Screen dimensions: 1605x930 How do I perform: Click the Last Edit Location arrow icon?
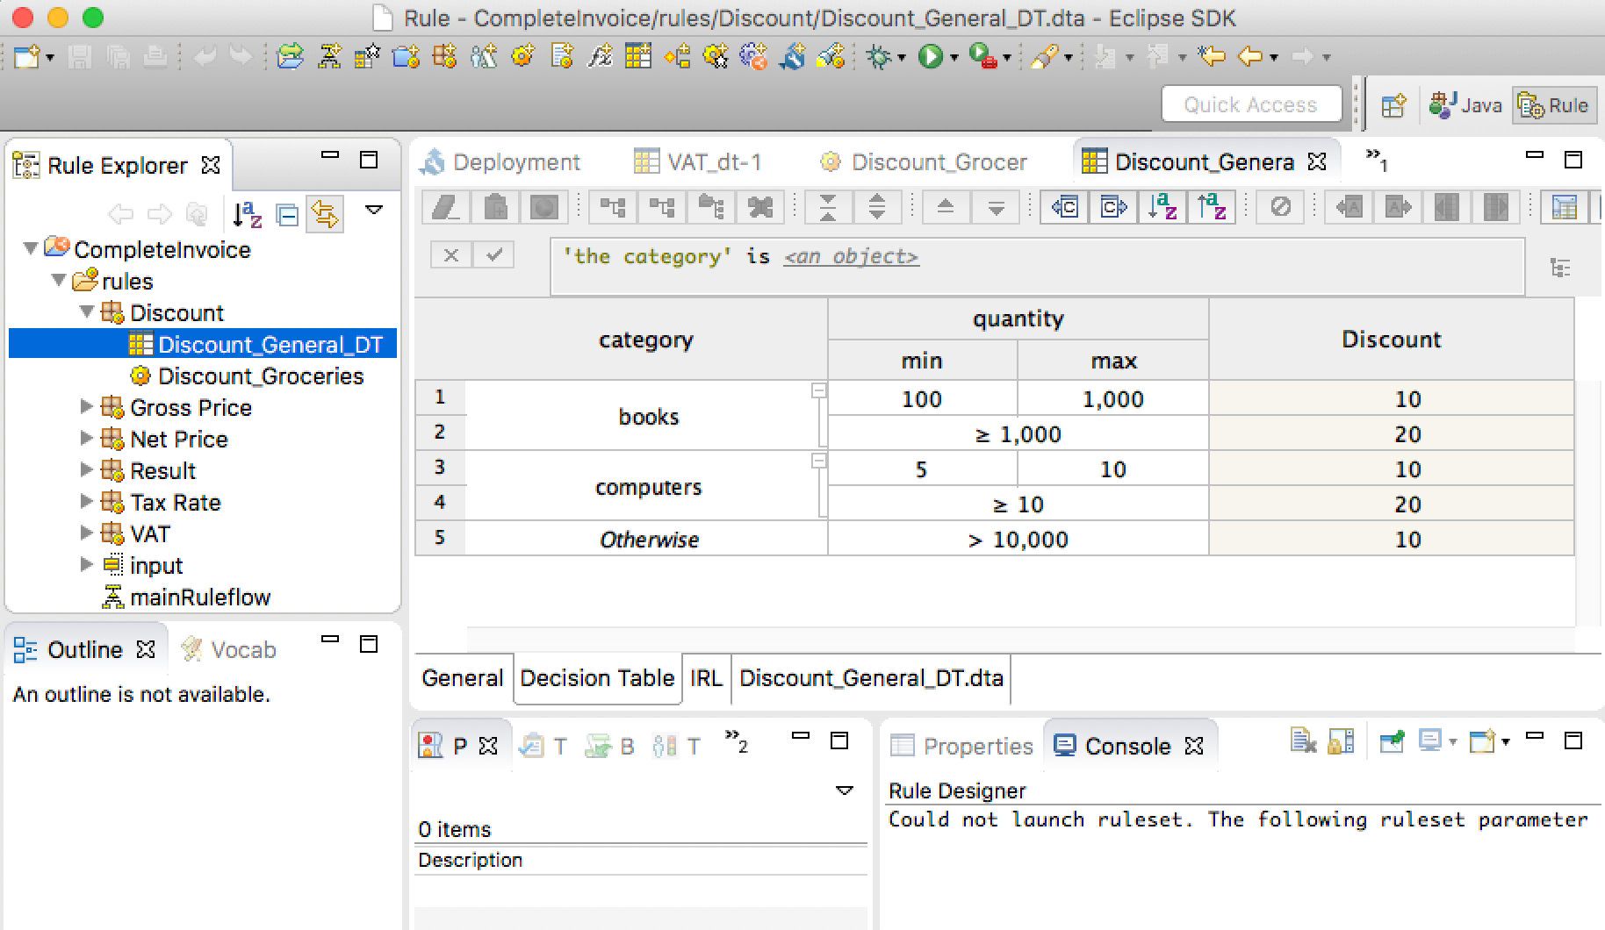[x=1212, y=57]
